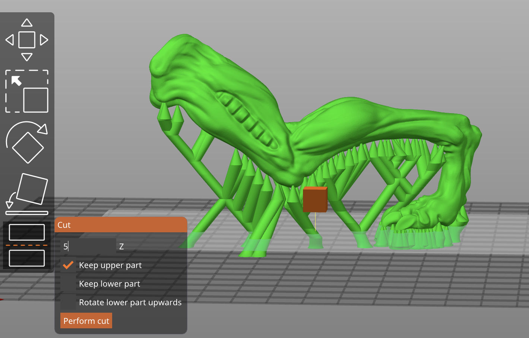Click the orange cut plane handle cube
The height and width of the screenshot is (338, 529).
tap(315, 200)
